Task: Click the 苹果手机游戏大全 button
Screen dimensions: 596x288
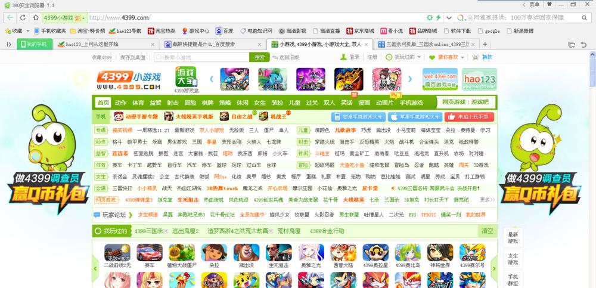Action: pyautogui.click(x=415, y=117)
